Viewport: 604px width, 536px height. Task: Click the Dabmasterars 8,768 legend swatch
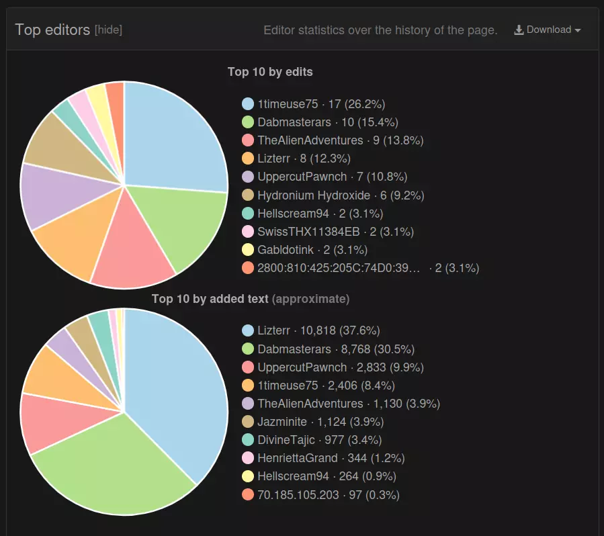[x=248, y=349]
